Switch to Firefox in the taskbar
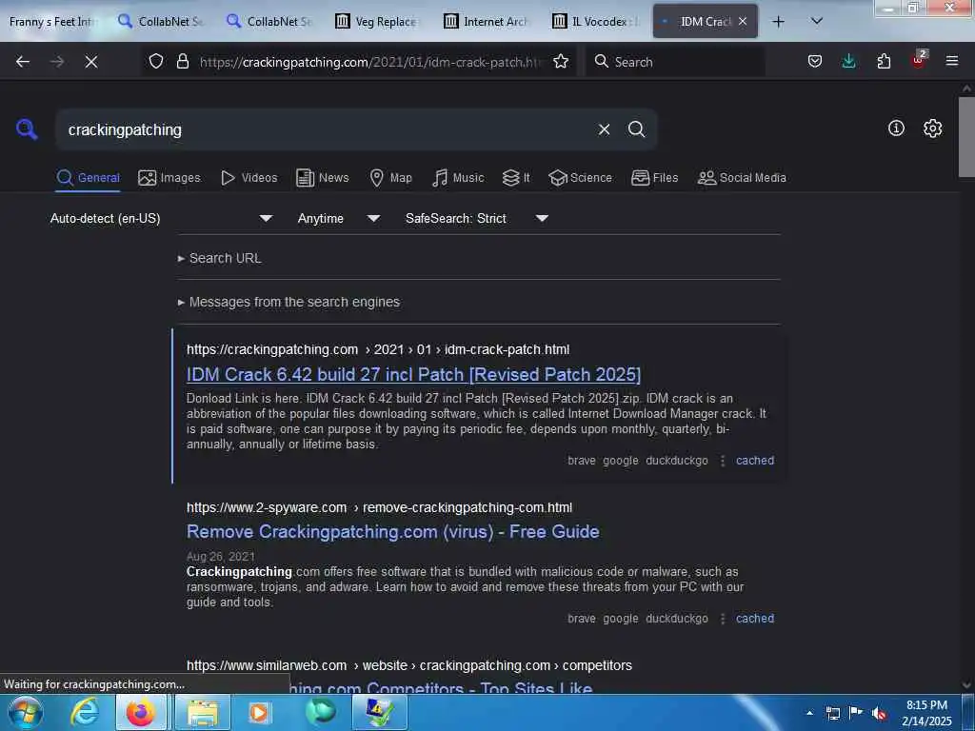Viewport: 975px width, 731px height. [141, 712]
